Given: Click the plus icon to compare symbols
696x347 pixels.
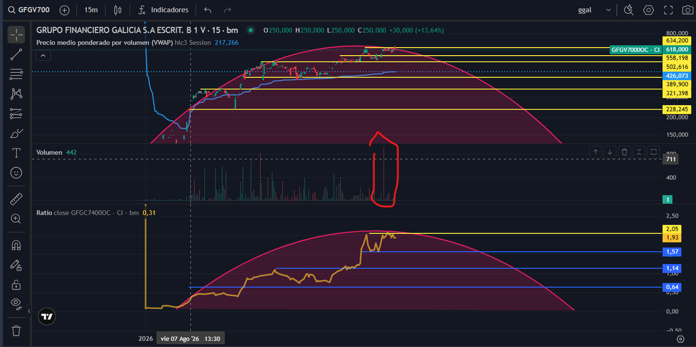Looking at the screenshot, I should pyautogui.click(x=64, y=10).
